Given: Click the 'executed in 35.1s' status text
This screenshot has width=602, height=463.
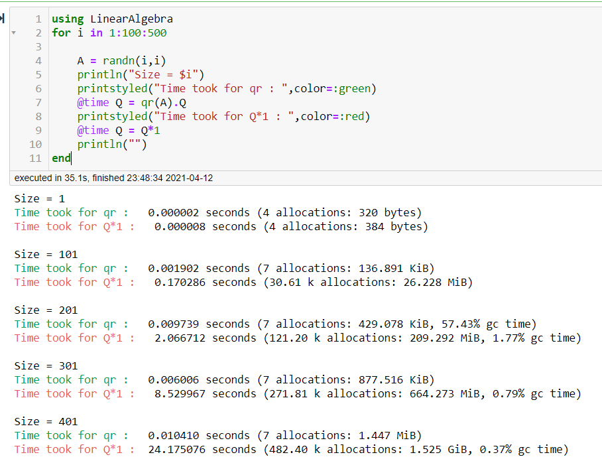Looking at the screenshot, I should (x=113, y=178).
